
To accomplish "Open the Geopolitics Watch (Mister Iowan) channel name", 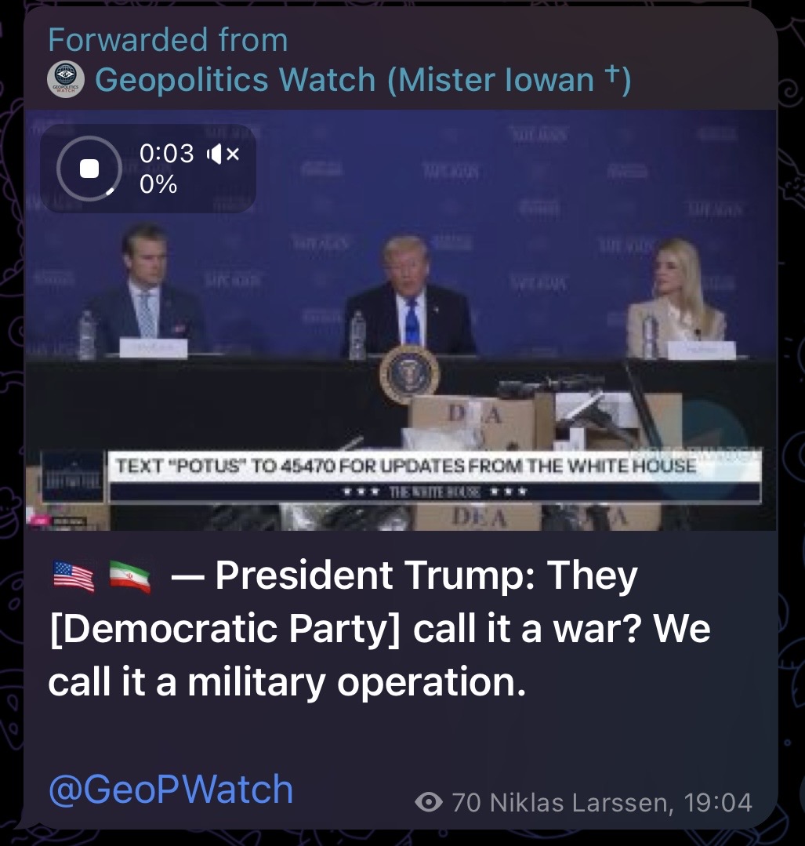I will pyautogui.click(x=363, y=80).
